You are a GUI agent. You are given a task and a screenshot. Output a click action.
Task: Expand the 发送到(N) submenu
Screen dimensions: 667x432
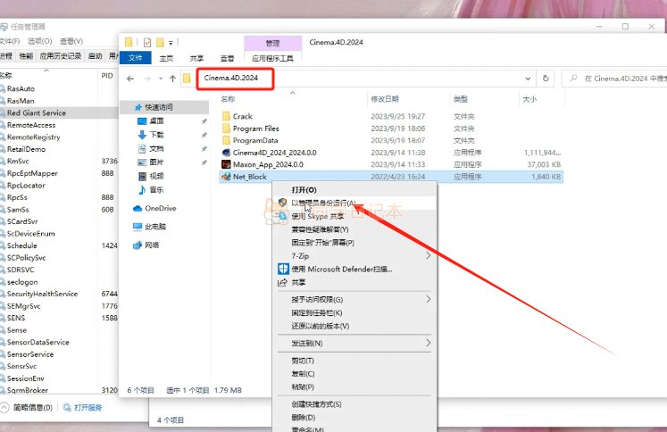click(354, 343)
